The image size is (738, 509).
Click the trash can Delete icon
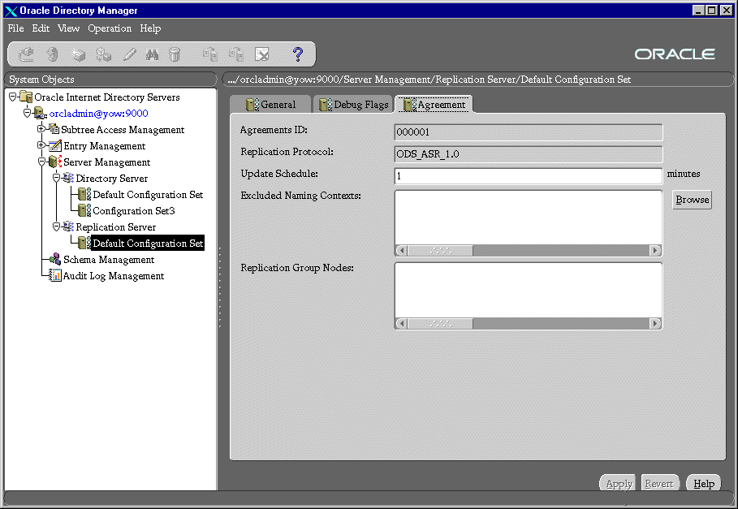[x=175, y=54]
